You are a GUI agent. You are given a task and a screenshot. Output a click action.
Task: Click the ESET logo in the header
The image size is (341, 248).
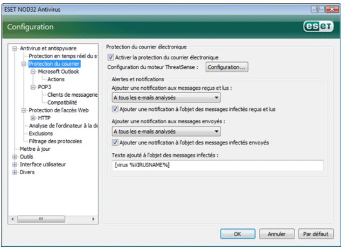coord(319,26)
